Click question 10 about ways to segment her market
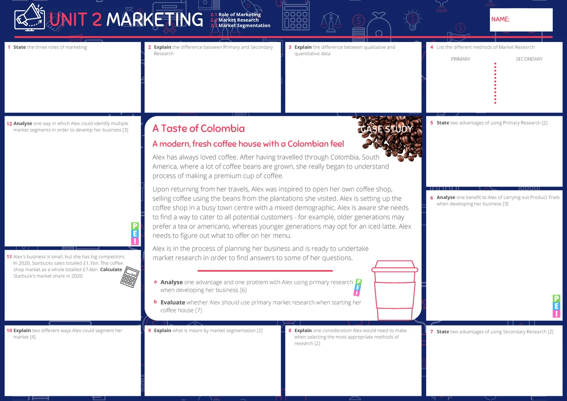The height and width of the screenshot is (401, 567). point(64,334)
